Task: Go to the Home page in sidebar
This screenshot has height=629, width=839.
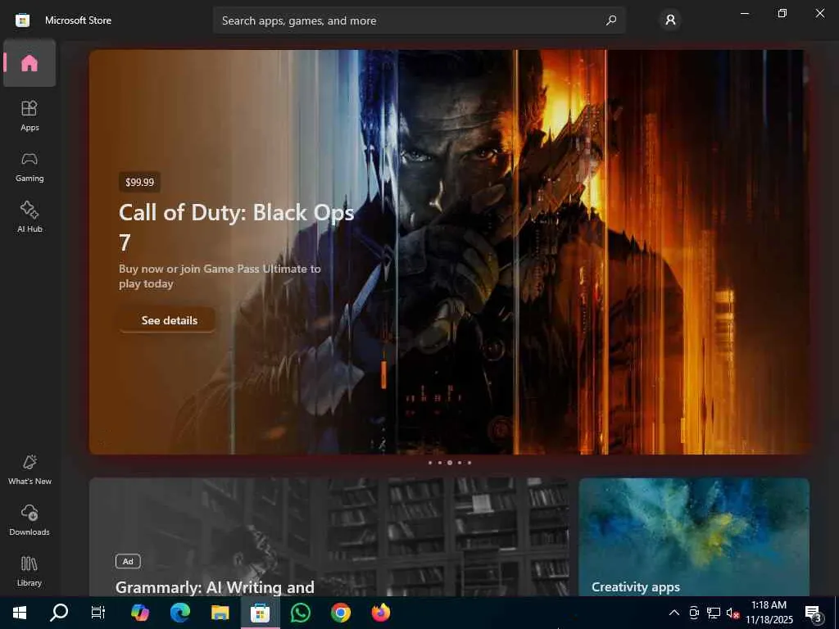Action: click(x=29, y=63)
